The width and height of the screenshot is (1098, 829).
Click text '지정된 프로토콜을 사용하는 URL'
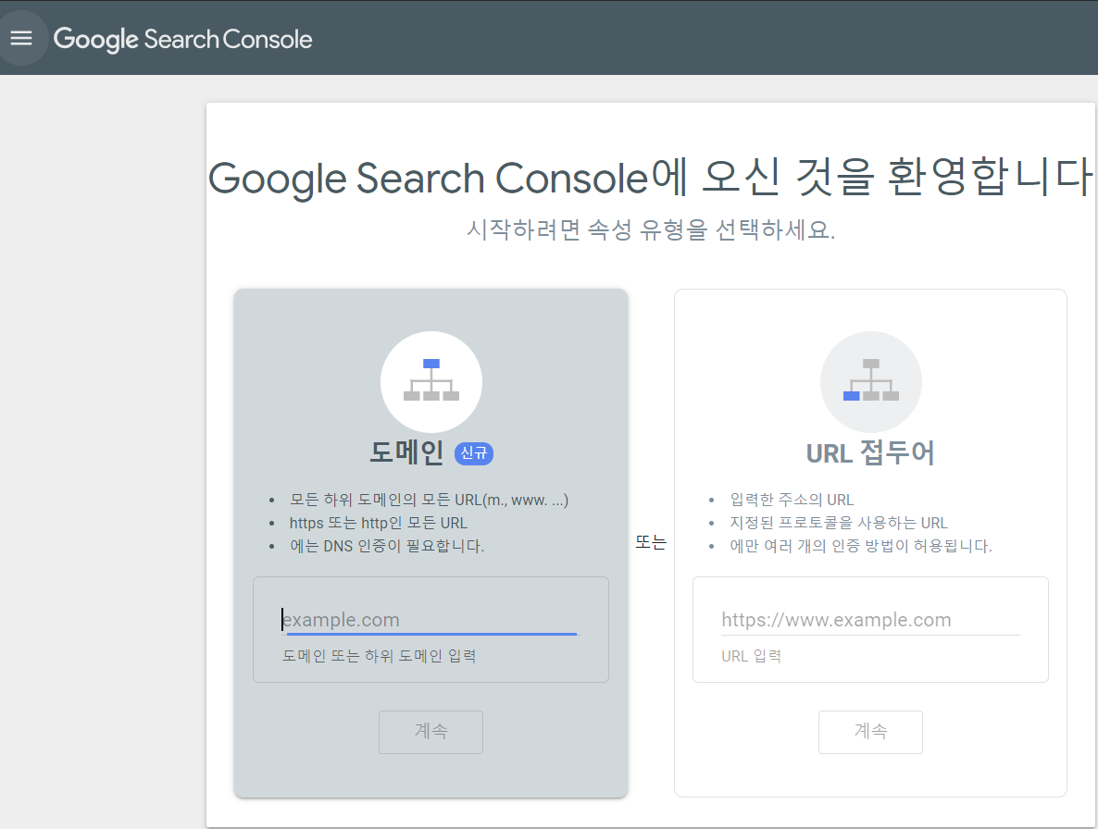[x=838, y=523]
